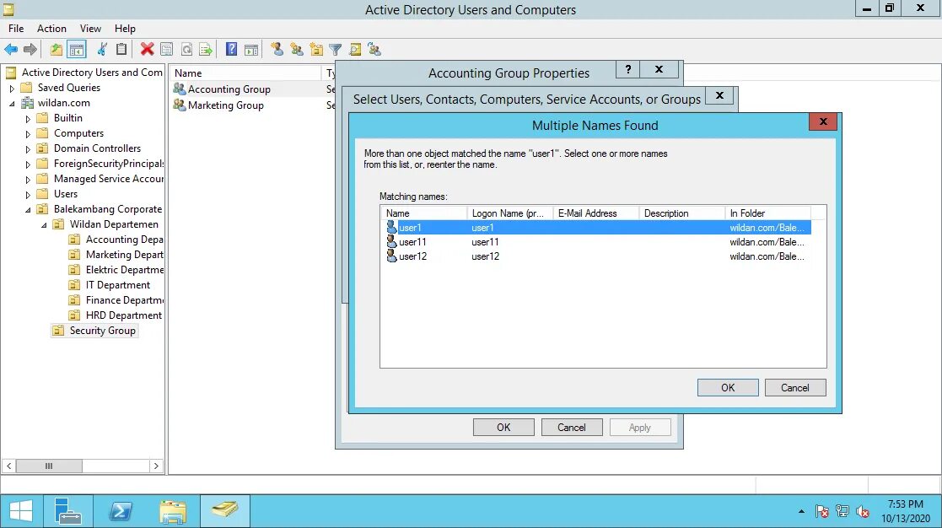Expand the Computers container
The height and width of the screenshot is (528, 942).
click(x=28, y=133)
